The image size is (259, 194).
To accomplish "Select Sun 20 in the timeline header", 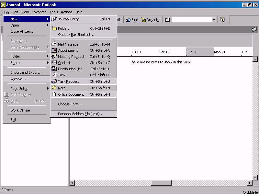I will point(192,52).
